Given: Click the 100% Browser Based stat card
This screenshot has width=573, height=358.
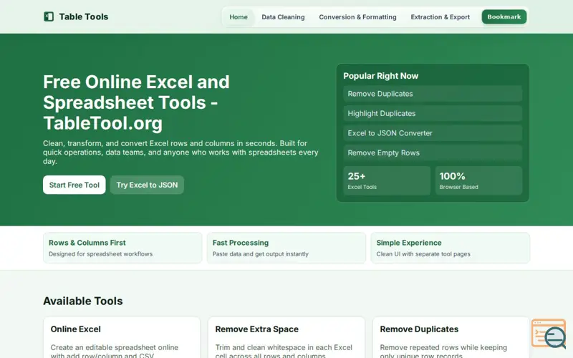Looking at the screenshot, I should 478,180.
